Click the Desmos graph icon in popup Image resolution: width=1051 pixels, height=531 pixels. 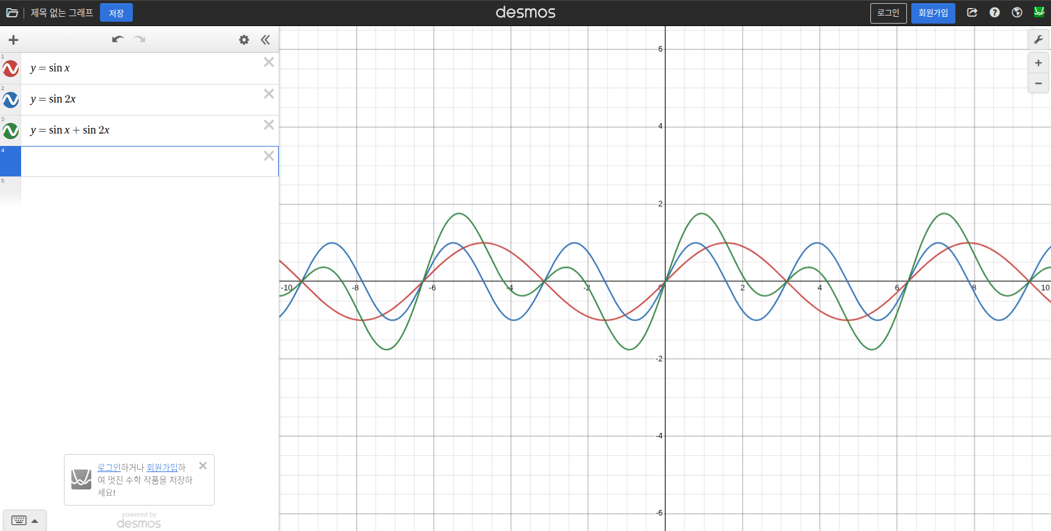tap(81, 479)
